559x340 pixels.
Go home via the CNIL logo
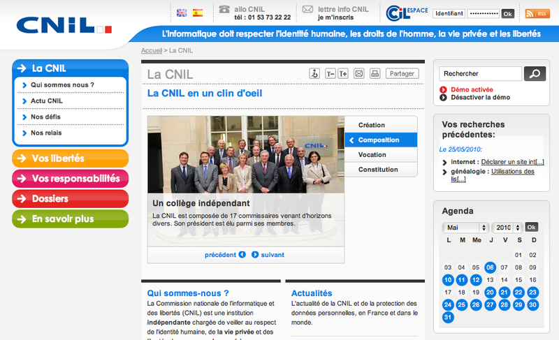click(64, 25)
